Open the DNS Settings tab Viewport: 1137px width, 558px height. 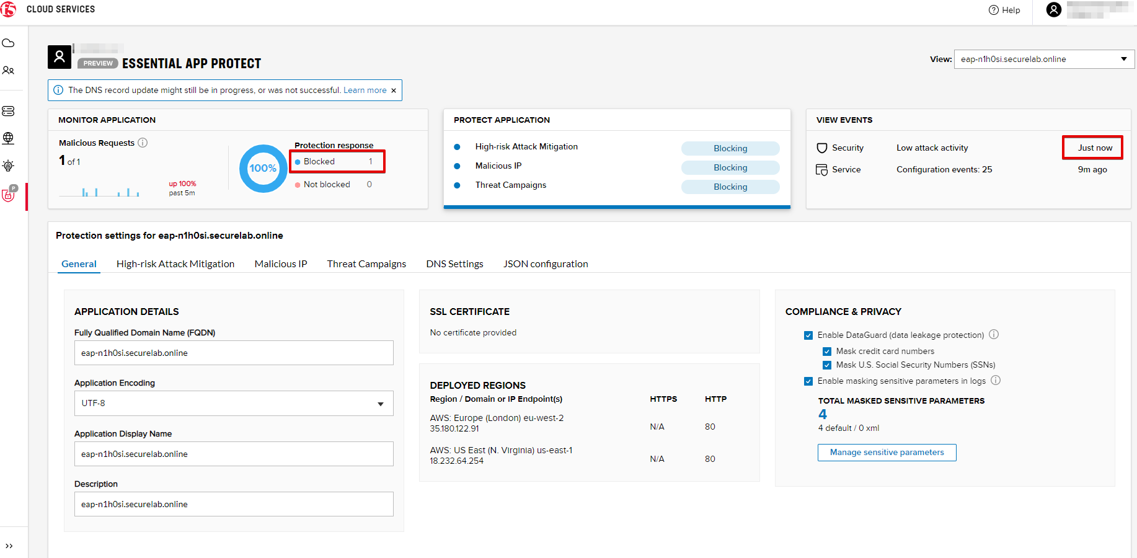454,264
